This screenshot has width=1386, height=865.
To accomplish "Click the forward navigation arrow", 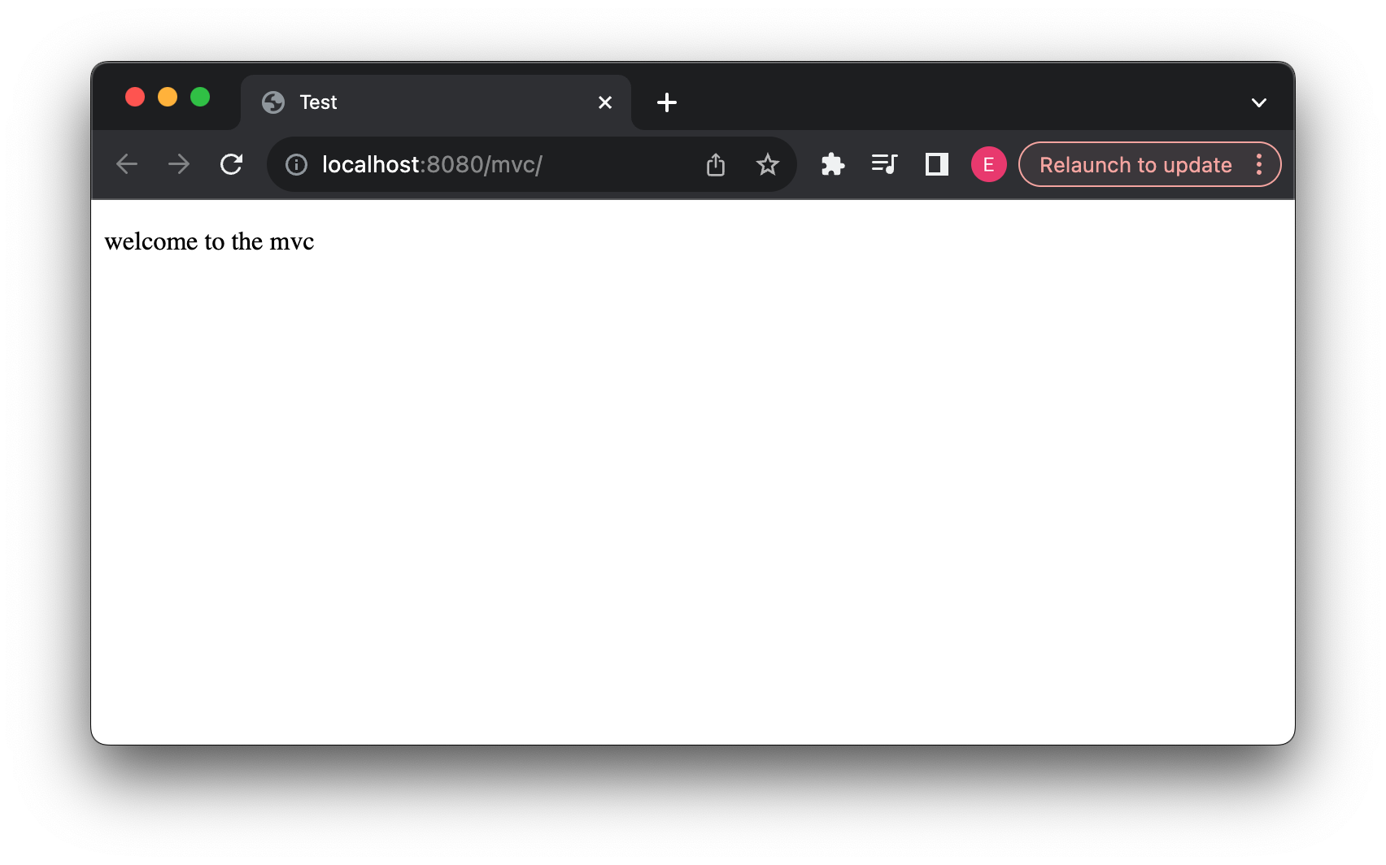I will click(x=179, y=164).
